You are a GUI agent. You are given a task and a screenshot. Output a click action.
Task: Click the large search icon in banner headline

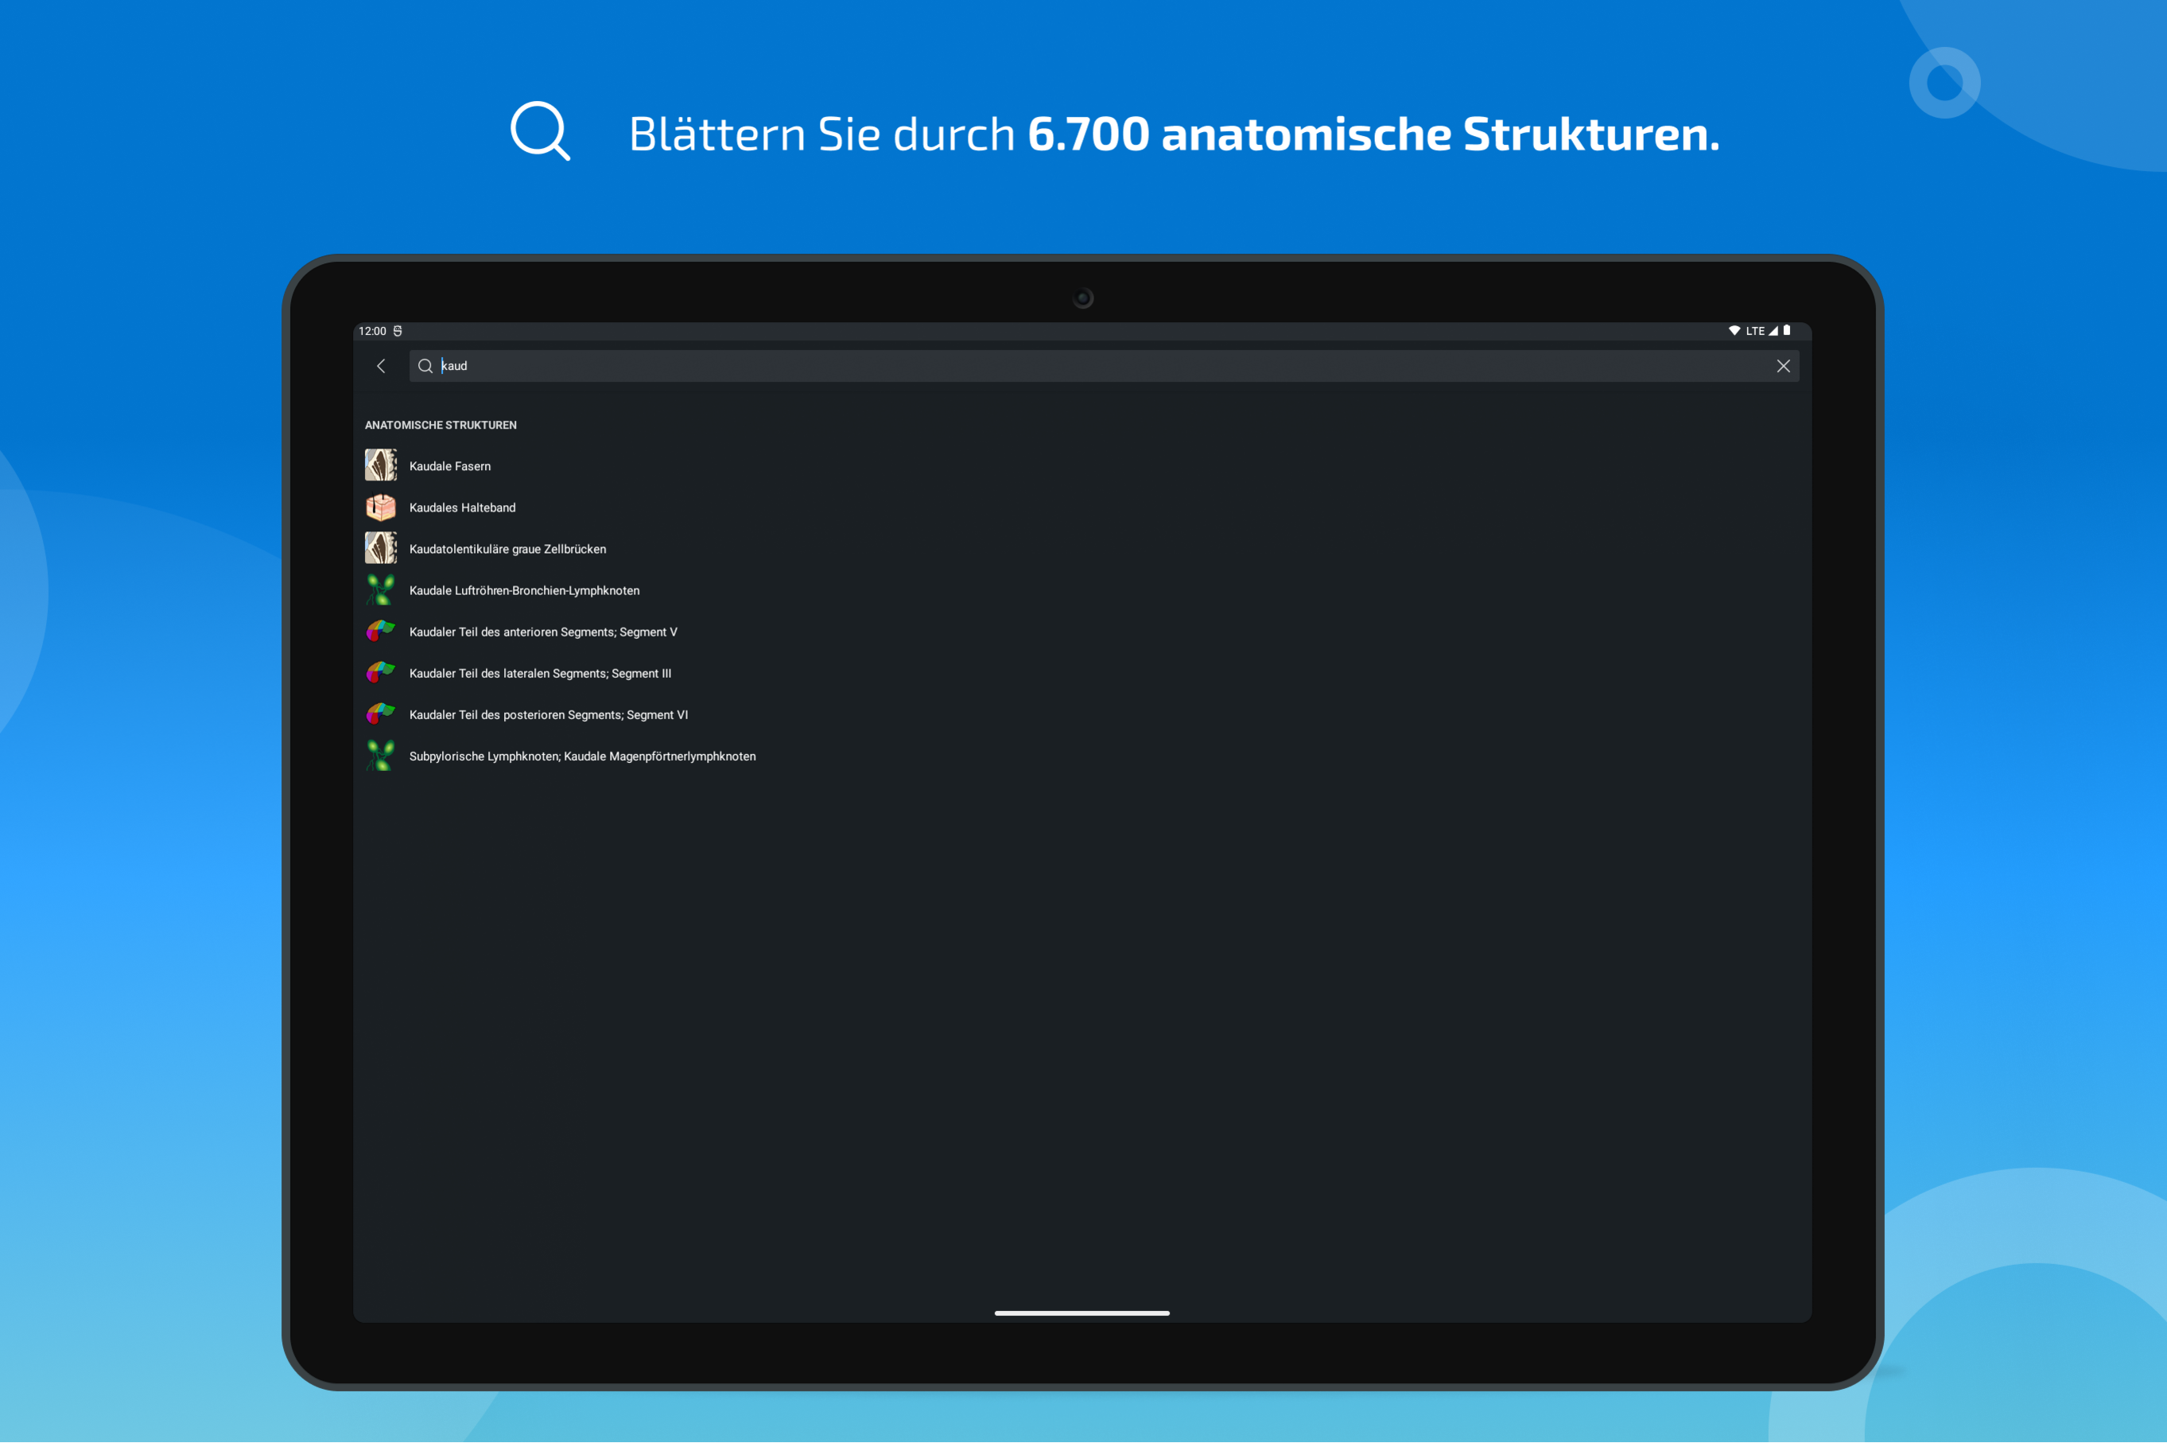pos(541,130)
